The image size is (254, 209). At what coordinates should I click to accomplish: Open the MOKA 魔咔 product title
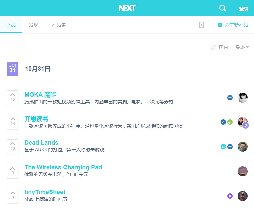pyautogui.click(x=40, y=95)
